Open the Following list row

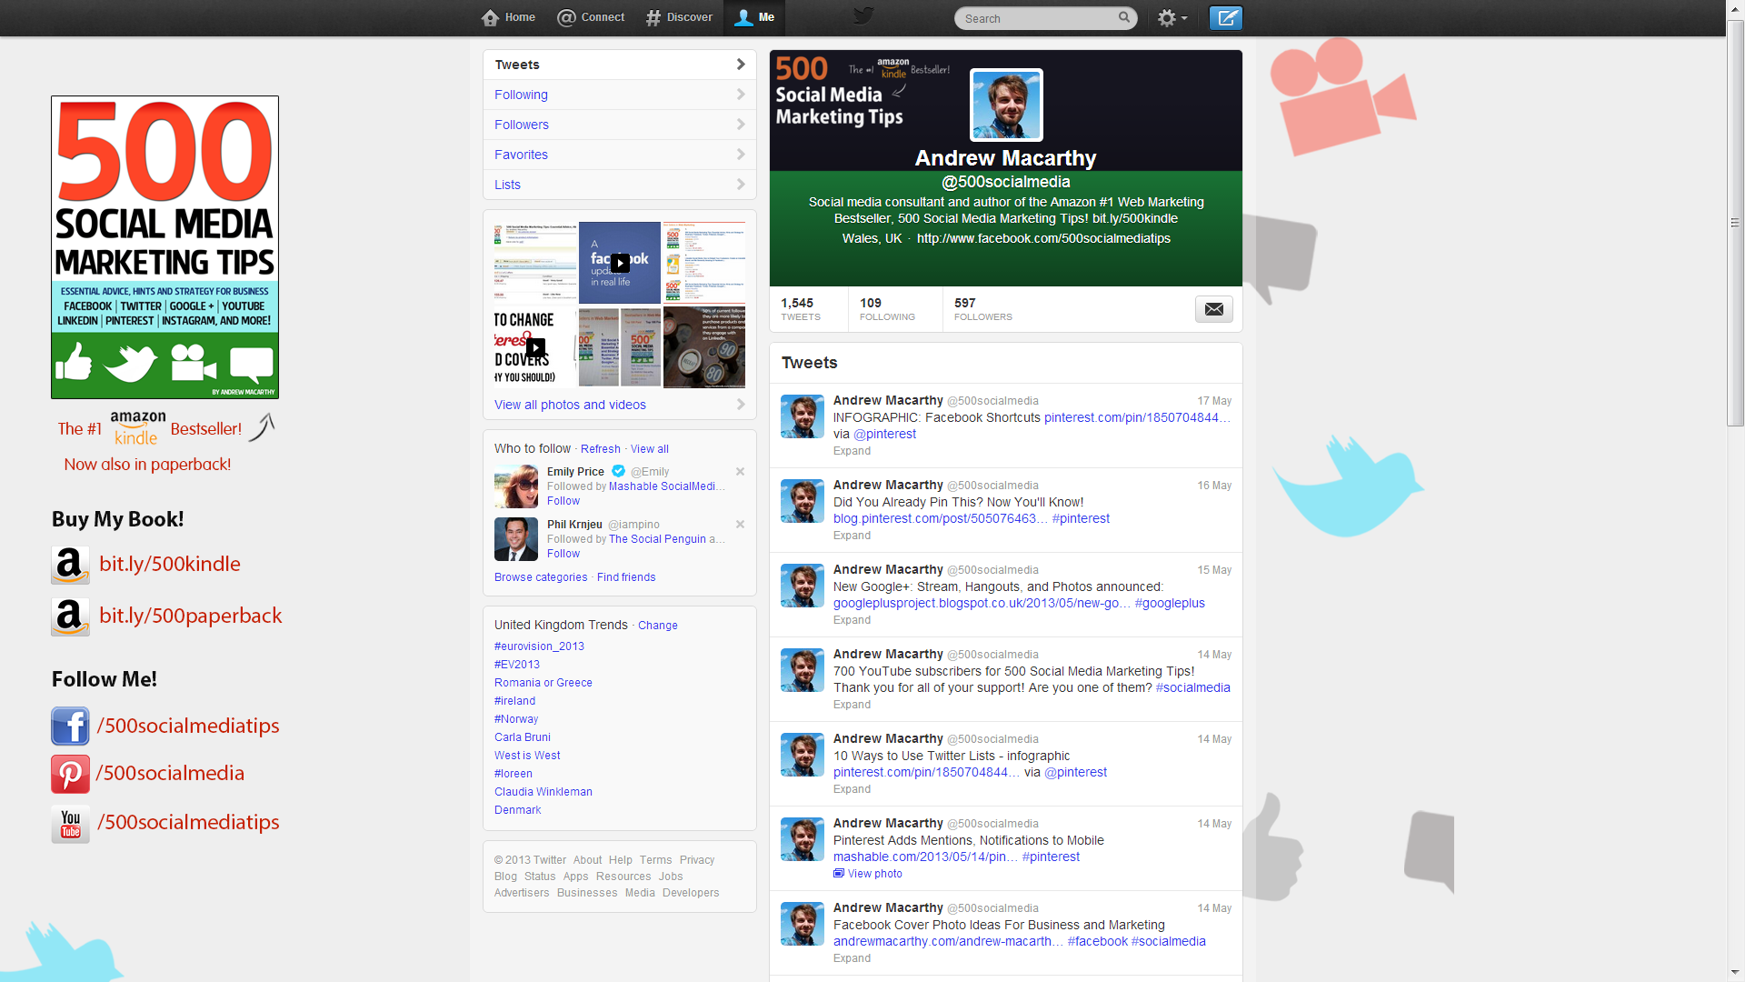pos(620,95)
